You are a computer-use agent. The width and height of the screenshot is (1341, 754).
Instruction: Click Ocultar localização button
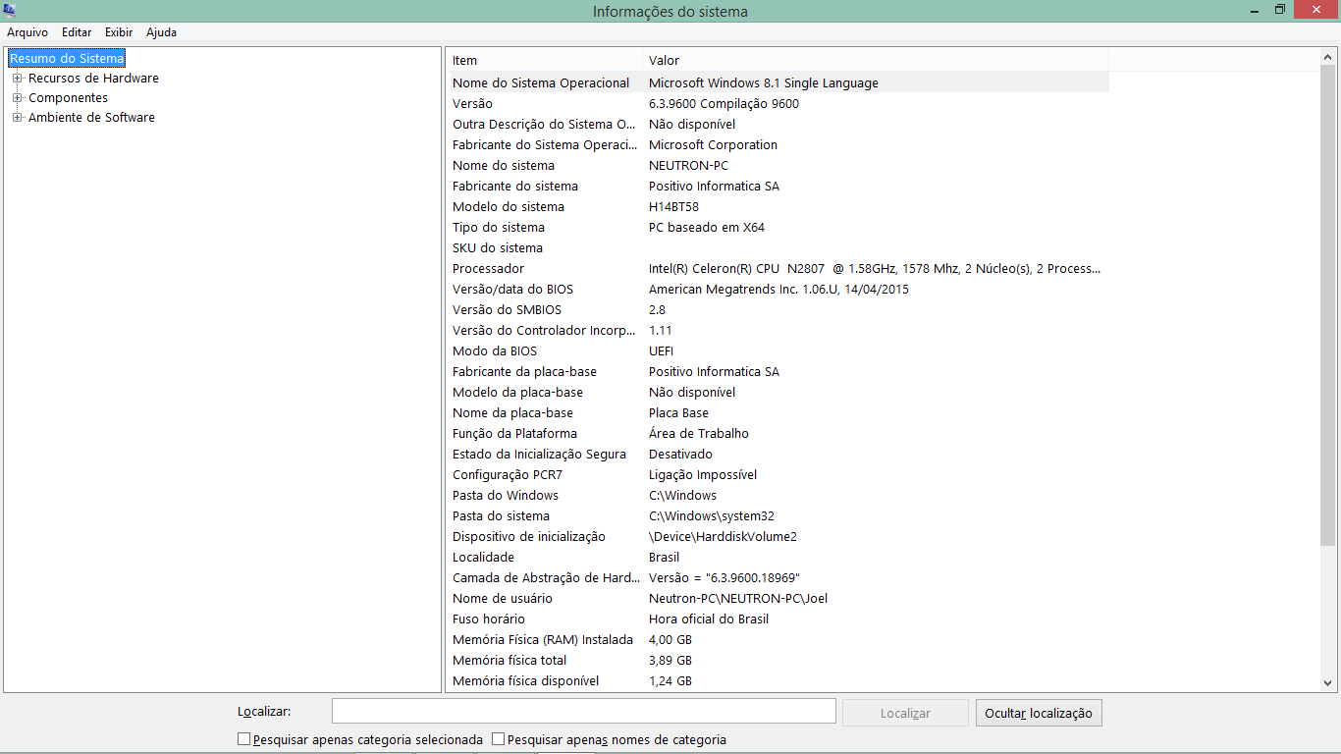pyautogui.click(x=1039, y=713)
